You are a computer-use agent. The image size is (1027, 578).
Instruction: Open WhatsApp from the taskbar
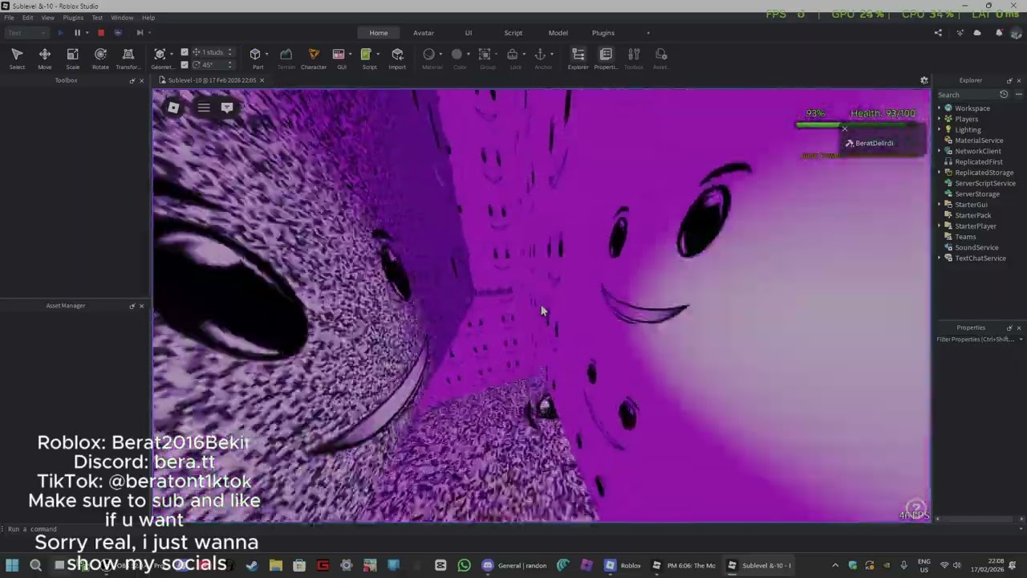[x=464, y=565]
